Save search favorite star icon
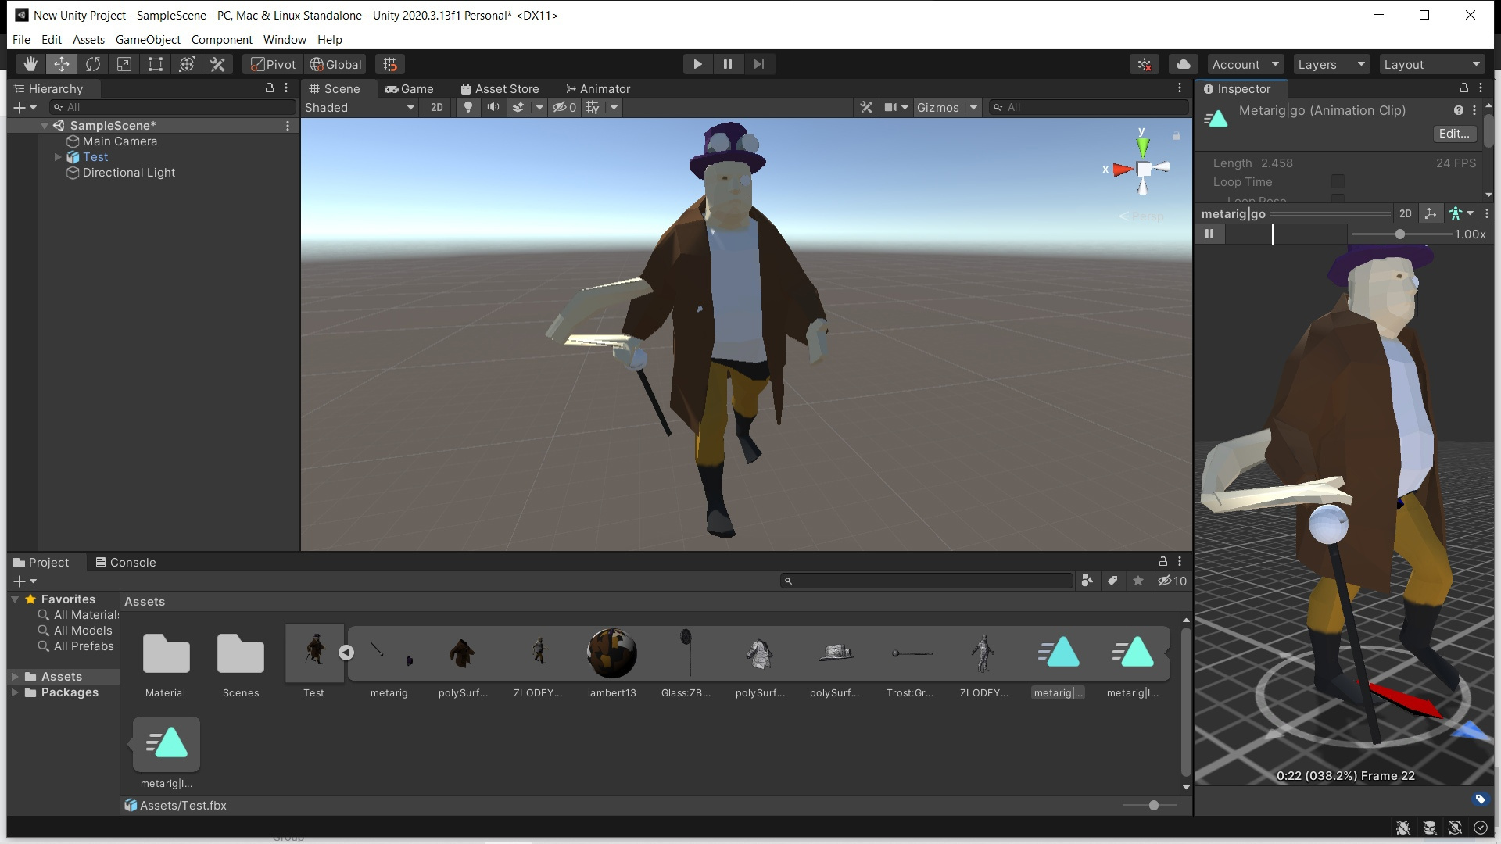 click(x=1138, y=581)
